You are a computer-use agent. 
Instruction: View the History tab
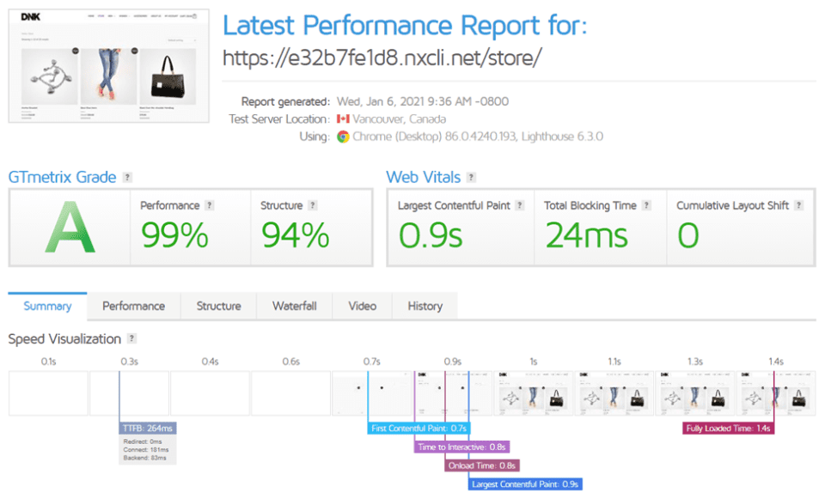click(x=424, y=306)
